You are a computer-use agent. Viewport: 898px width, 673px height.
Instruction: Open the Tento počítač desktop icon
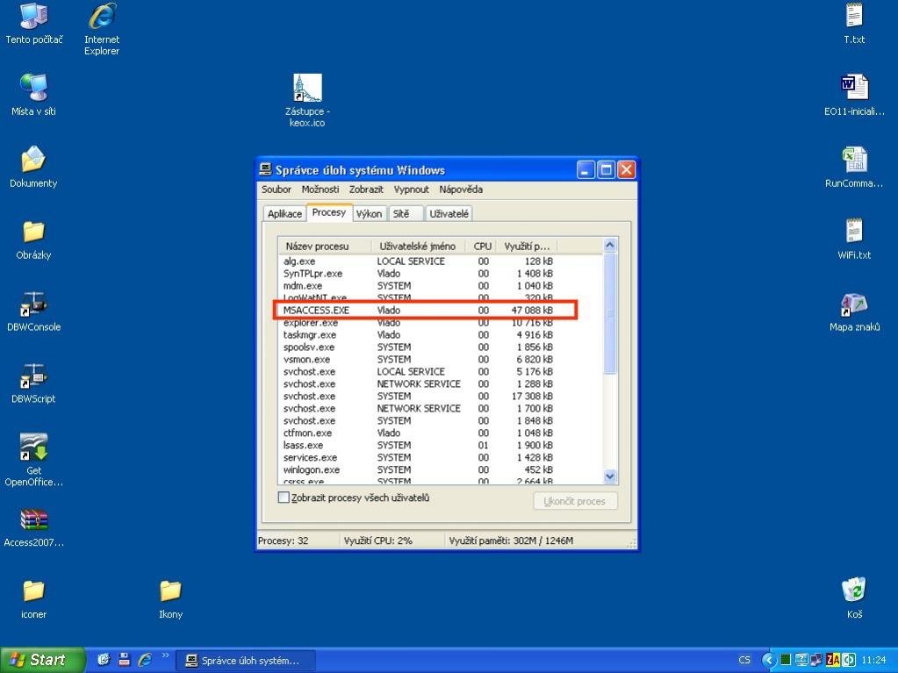[33, 17]
